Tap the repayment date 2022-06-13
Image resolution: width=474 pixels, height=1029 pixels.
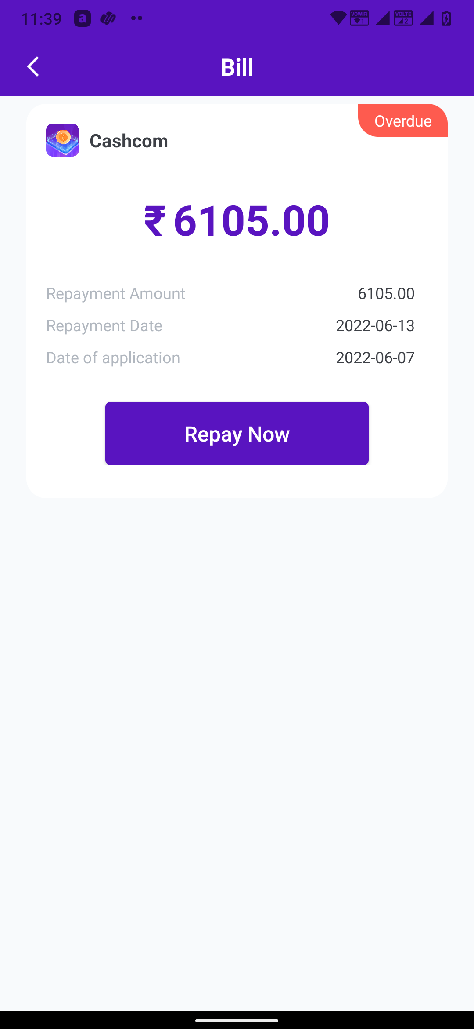[x=375, y=326]
